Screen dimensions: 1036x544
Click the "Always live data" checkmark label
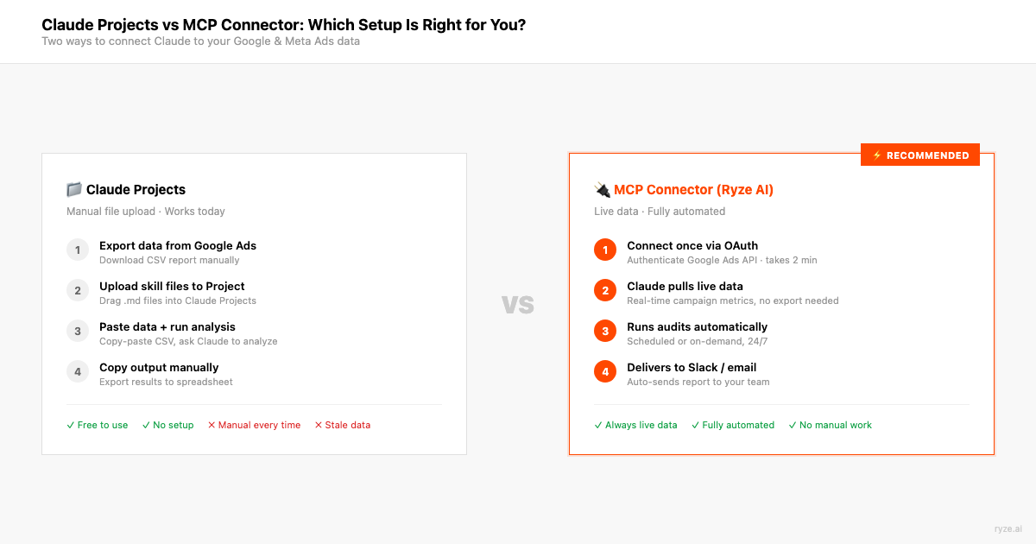636,425
